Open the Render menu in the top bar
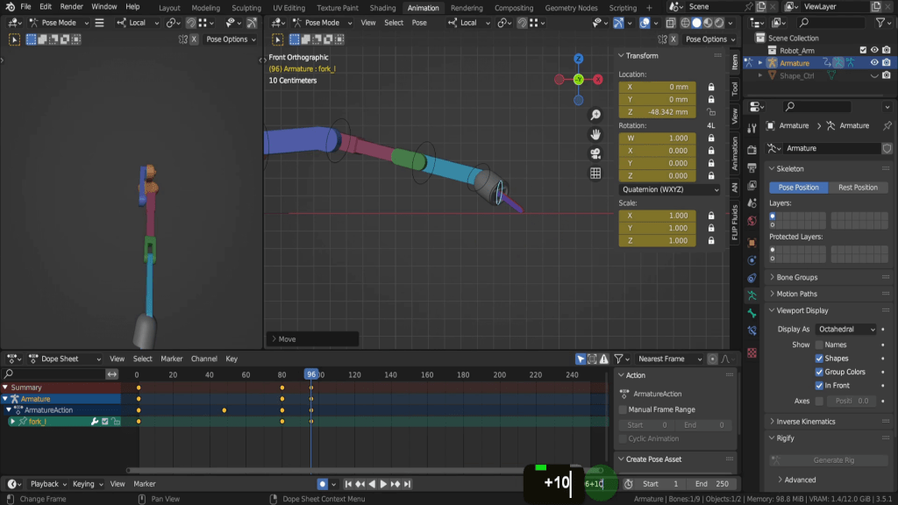Viewport: 898px width, 505px height. [71, 7]
